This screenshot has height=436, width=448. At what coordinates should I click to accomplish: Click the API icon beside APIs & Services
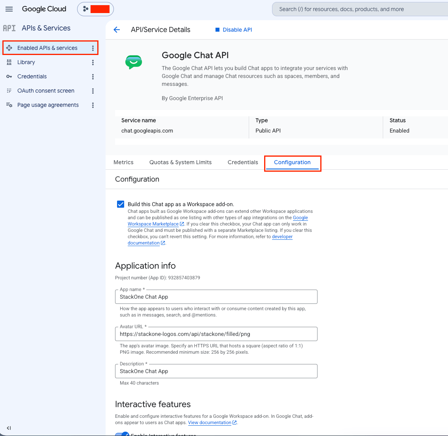[x=9, y=28]
